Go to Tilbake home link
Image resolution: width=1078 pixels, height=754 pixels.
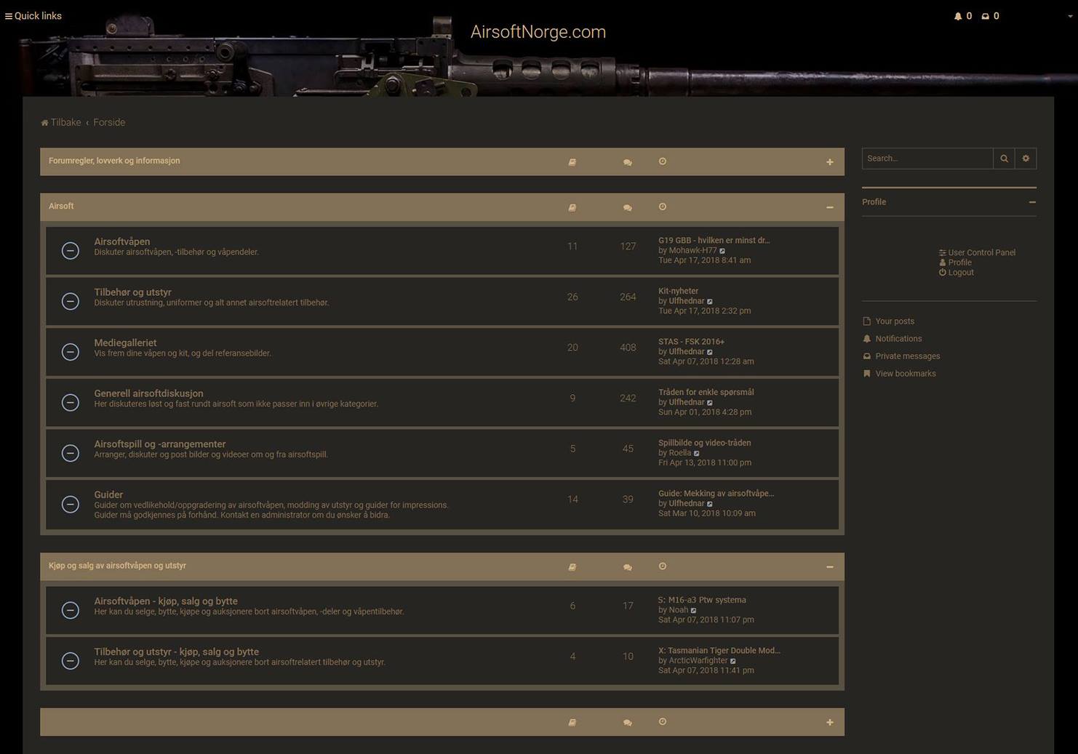61,122
